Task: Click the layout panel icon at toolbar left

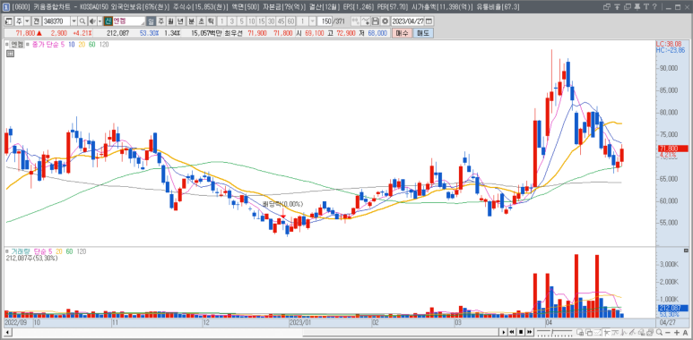Action: [x=8, y=21]
